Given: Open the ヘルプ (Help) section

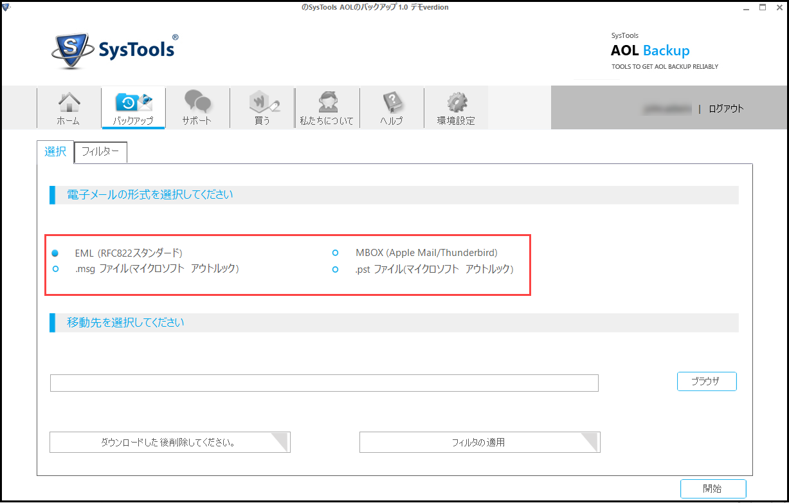Looking at the screenshot, I should (x=391, y=107).
